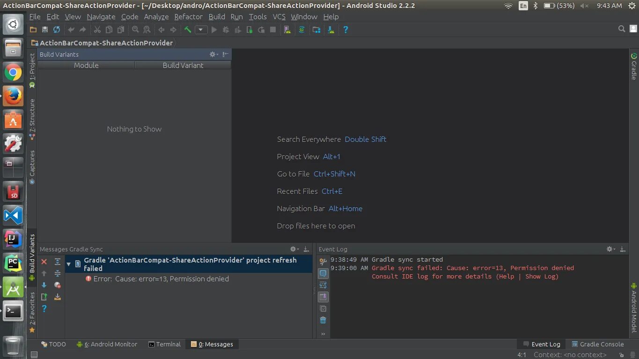Click the Attach debugger to process icon
This screenshot has height=359, width=639.
tap(250, 29)
